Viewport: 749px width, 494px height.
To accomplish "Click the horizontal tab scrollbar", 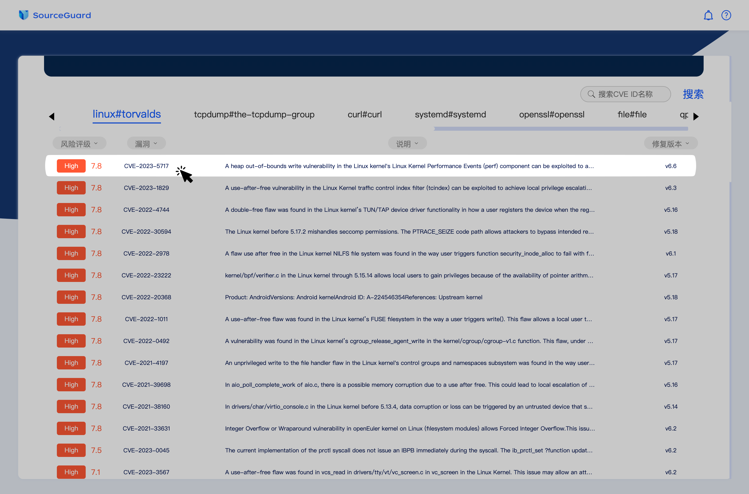I will click(561, 129).
